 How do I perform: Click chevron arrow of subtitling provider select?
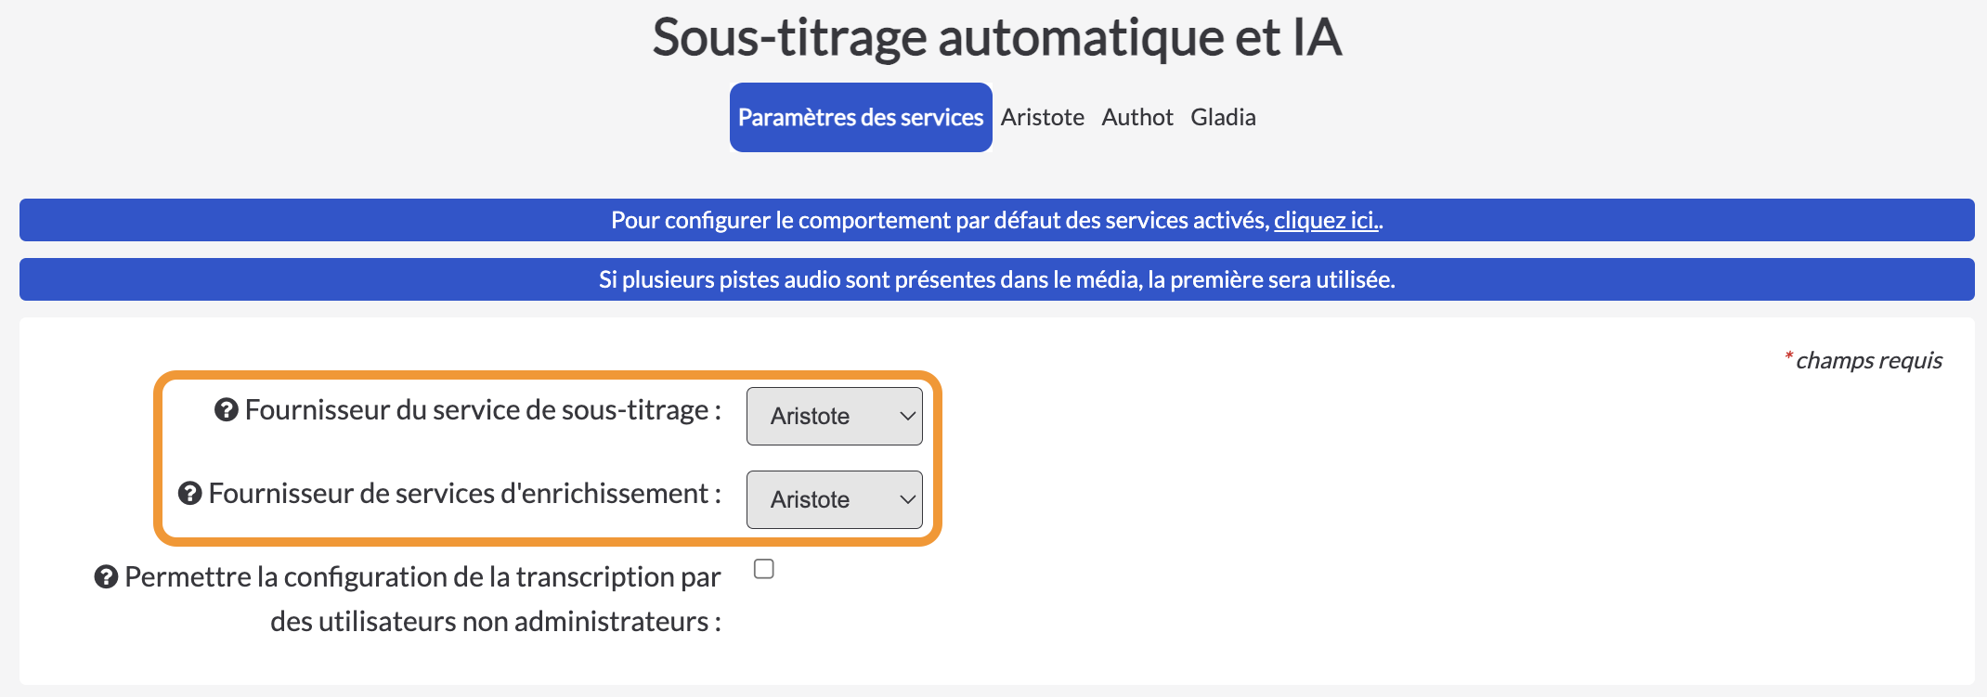pos(907,417)
